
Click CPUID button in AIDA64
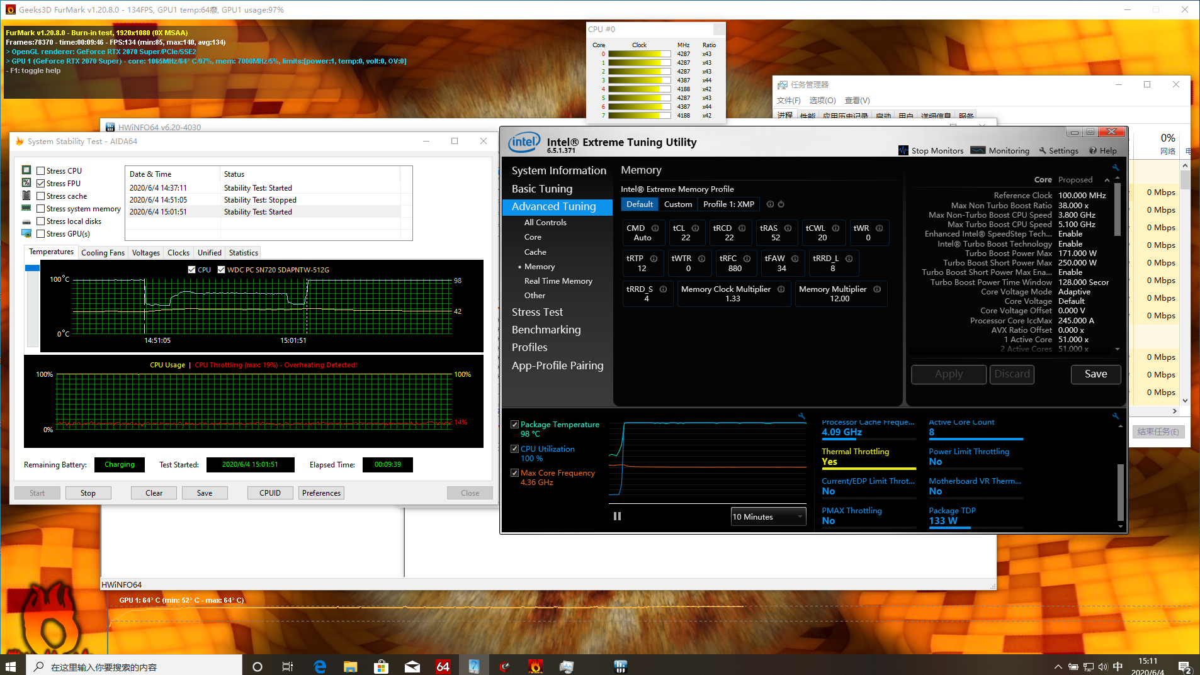[x=270, y=493]
